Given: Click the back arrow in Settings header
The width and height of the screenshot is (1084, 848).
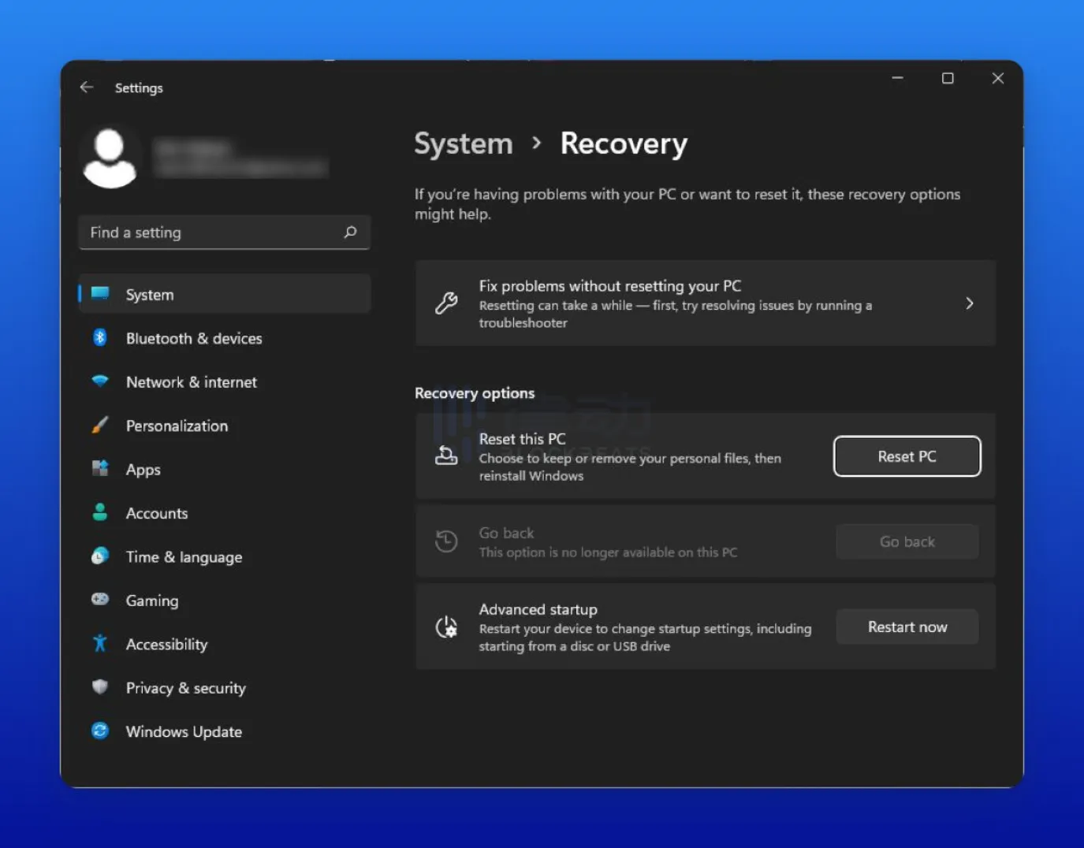Looking at the screenshot, I should pos(87,87).
